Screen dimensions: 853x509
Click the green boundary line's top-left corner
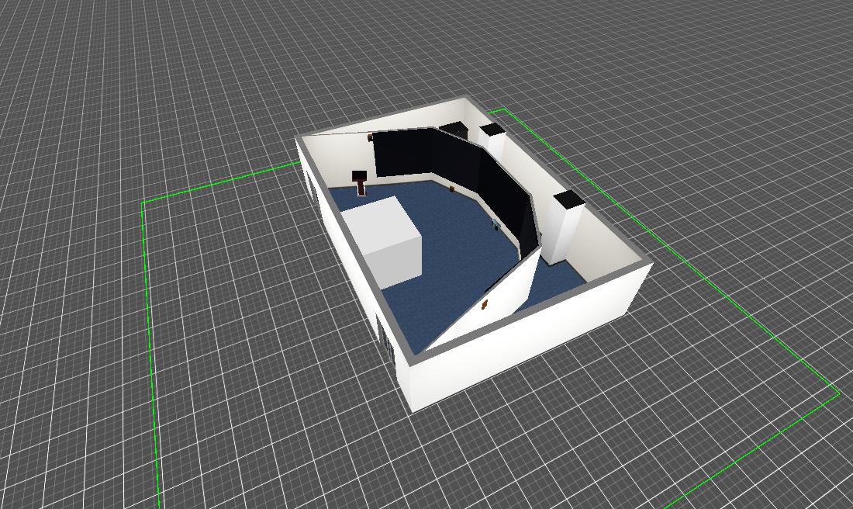coord(143,203)
